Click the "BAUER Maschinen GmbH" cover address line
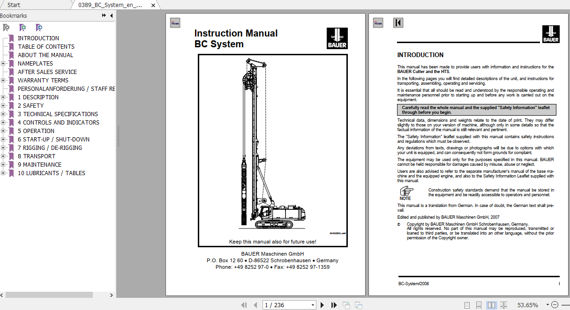 point(272,254)
